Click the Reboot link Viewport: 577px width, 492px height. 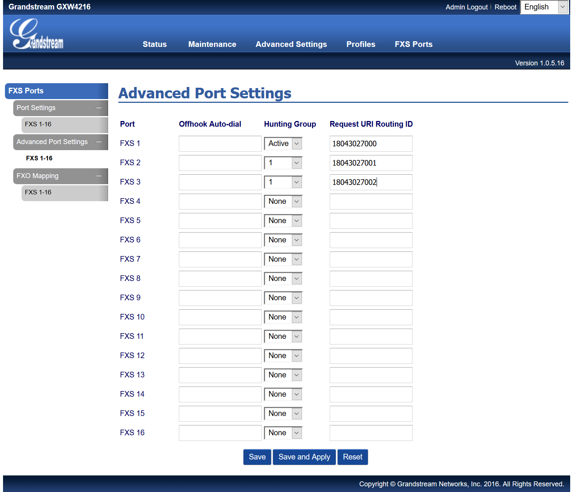coord(505,7)
